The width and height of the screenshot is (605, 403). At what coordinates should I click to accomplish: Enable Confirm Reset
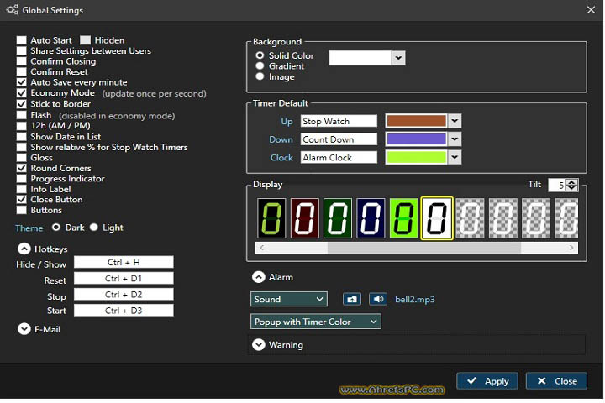tap(22, 71)
